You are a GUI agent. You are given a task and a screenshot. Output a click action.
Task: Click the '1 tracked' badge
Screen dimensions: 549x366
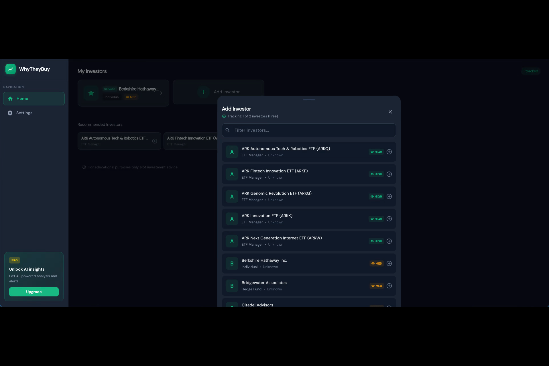[530, 71]
